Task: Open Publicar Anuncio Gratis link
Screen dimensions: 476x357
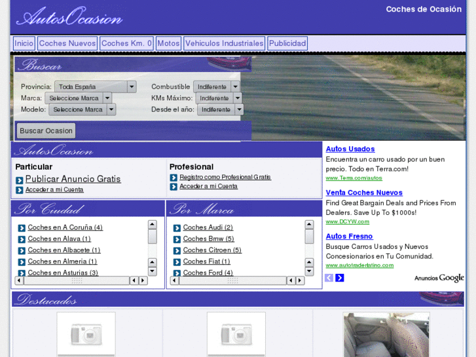Action: pyautogui.click(x=73, y=179)
